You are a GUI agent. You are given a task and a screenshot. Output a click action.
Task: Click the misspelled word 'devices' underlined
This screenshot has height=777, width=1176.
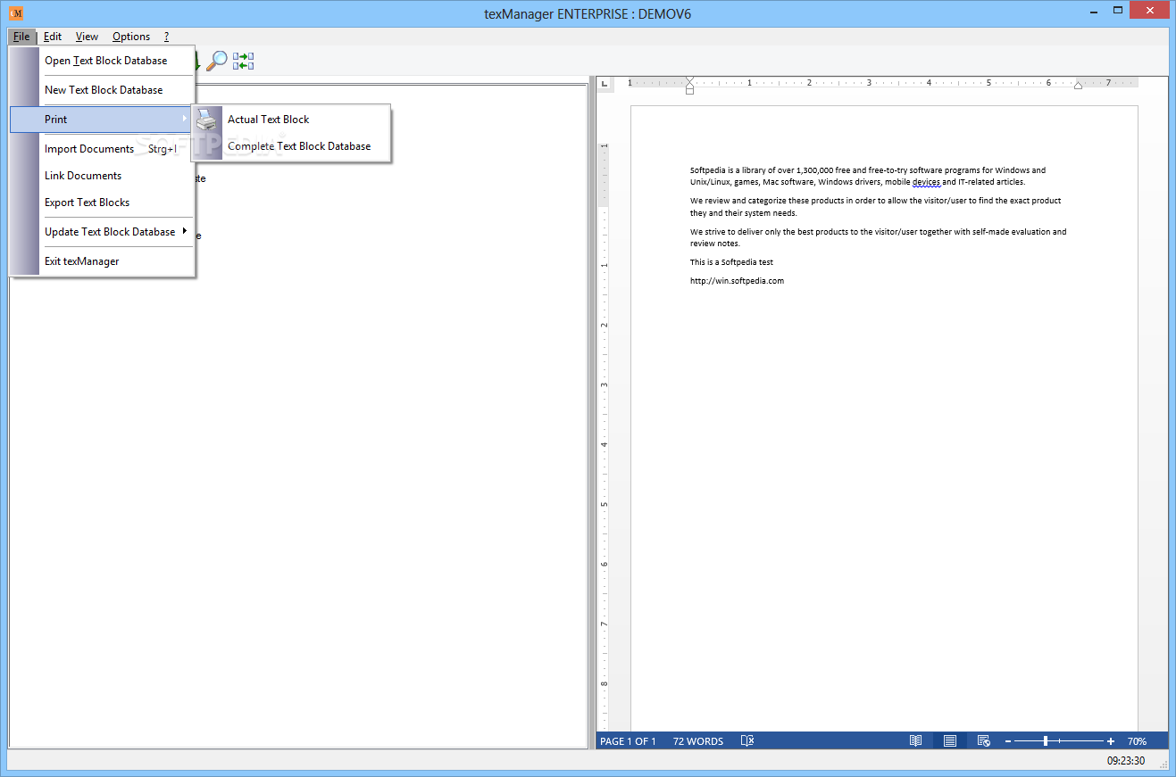pos(926,182)
